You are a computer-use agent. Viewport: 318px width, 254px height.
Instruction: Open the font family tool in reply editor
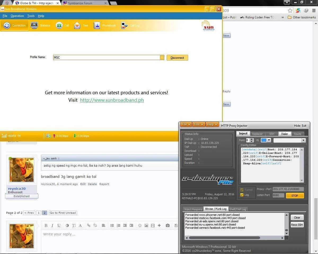click(80, 225)
